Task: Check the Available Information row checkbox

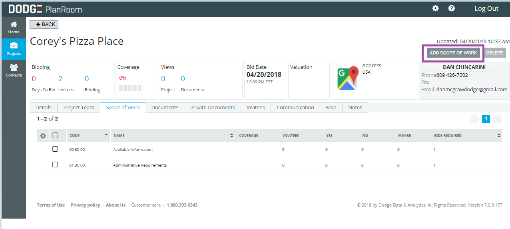Action: tap(55, 149)
